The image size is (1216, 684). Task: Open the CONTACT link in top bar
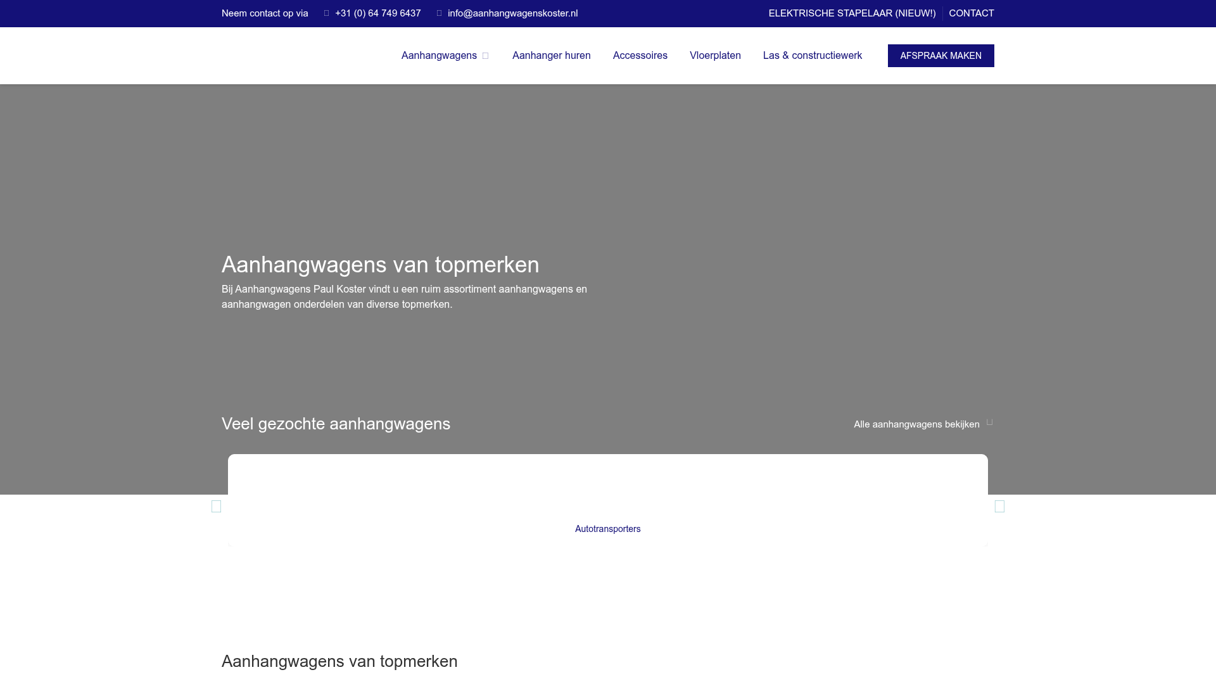(971, 13)
